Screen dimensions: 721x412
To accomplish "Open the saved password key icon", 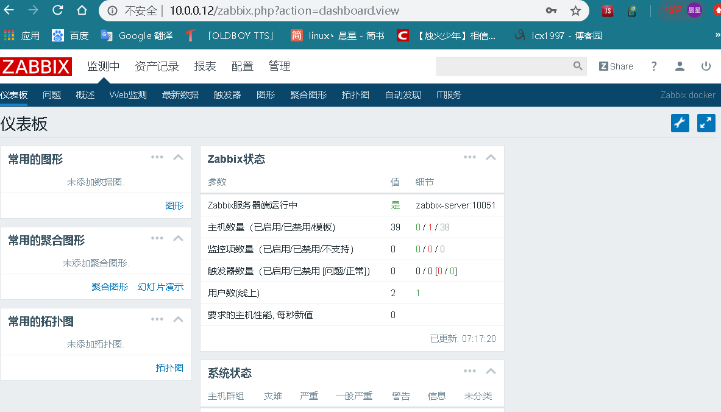I will (552, 10).
